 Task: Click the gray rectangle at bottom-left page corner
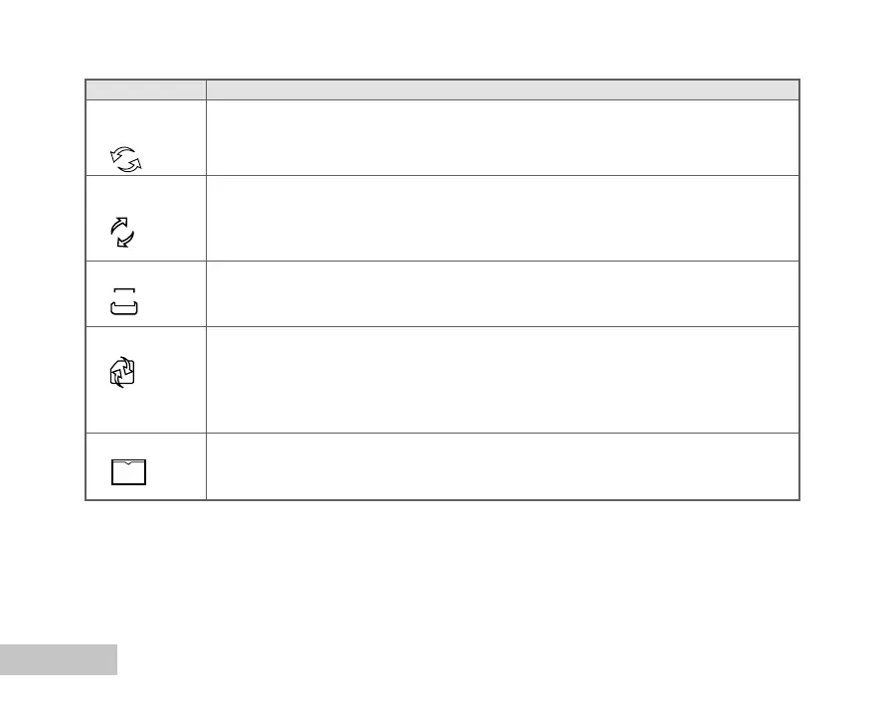tap(58, 659)
